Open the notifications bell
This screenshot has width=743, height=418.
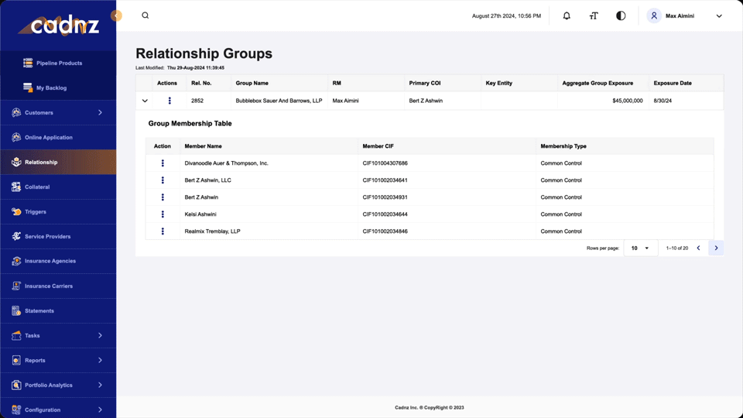pos(567,15)
